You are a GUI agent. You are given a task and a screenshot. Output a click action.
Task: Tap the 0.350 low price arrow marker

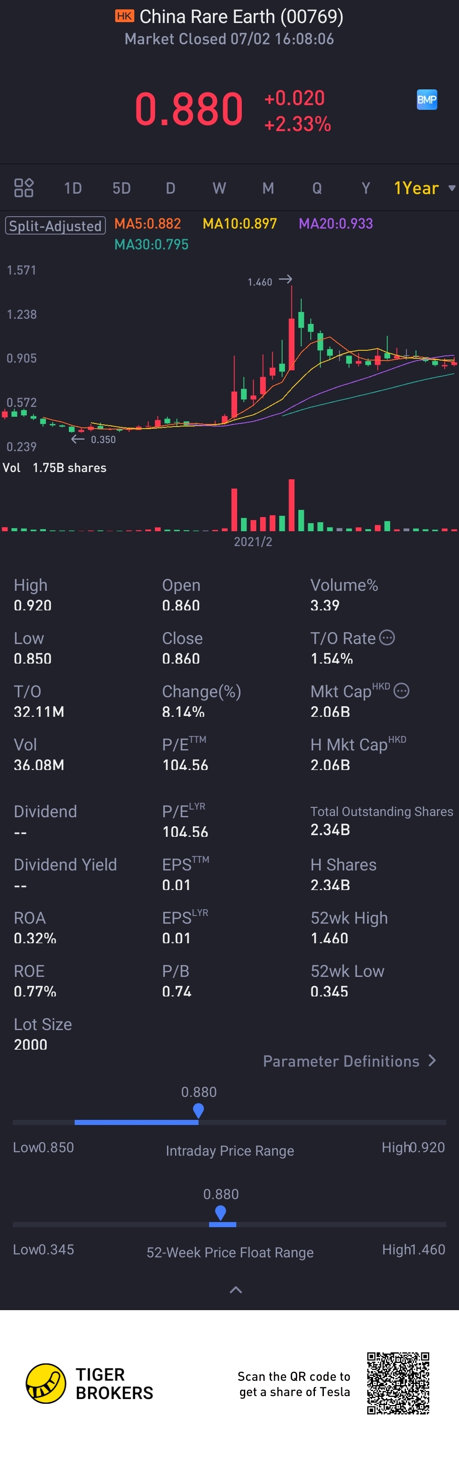[78, 439]
